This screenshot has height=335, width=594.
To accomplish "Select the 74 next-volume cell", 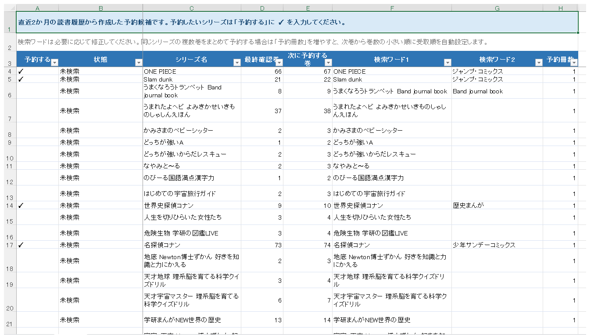I will [x=308, y=245].
